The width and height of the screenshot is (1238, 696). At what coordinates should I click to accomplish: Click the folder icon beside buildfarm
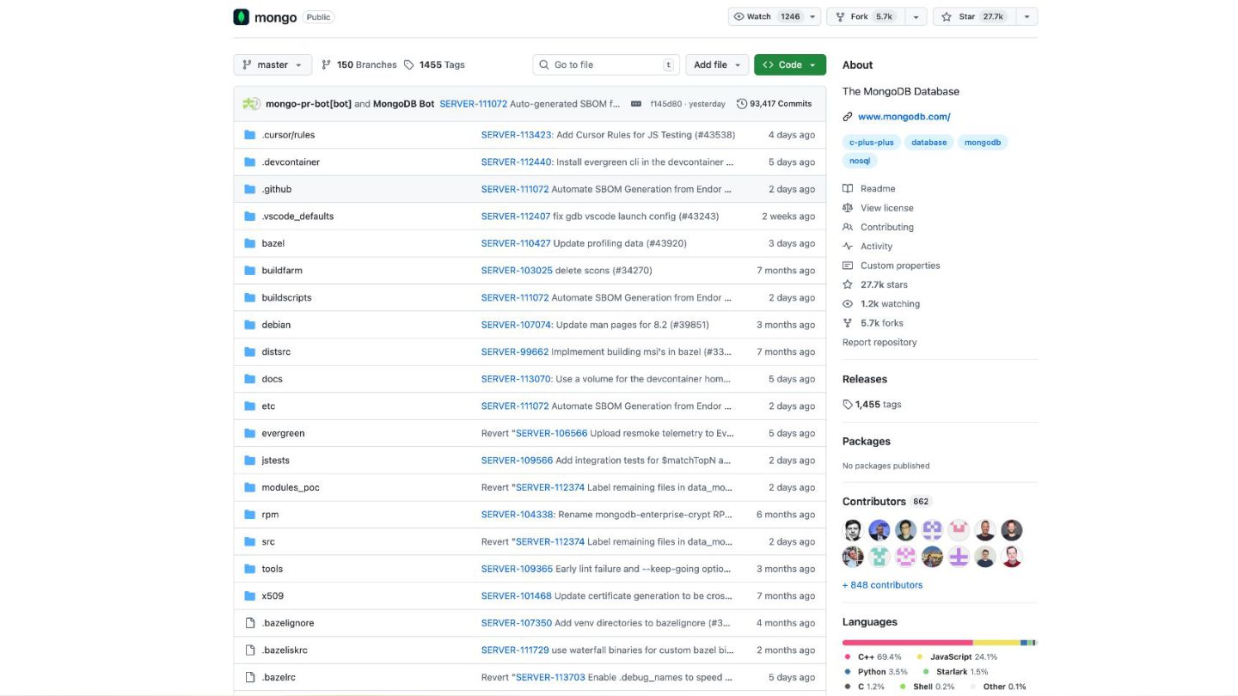click(x=250, y=271)
